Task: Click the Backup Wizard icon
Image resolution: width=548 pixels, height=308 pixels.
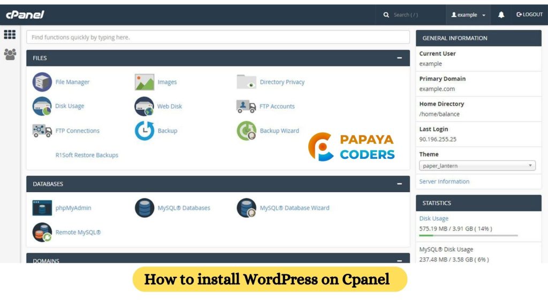Action: (246, 130)
